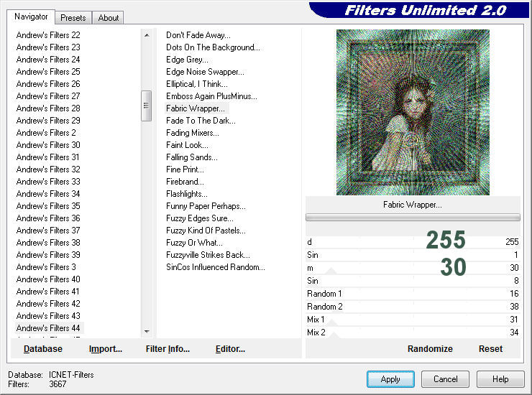Image resolution: width=532 pixels, height=395 pixels.
Task: Choose Edge Noise Swapper... filter
Action: click(205, 72)
